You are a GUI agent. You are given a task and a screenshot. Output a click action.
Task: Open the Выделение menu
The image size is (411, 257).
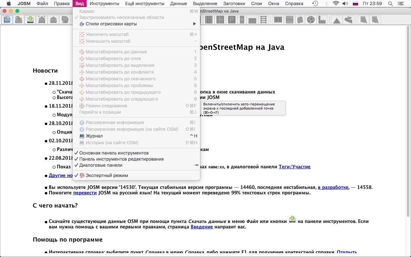point(205,4)
